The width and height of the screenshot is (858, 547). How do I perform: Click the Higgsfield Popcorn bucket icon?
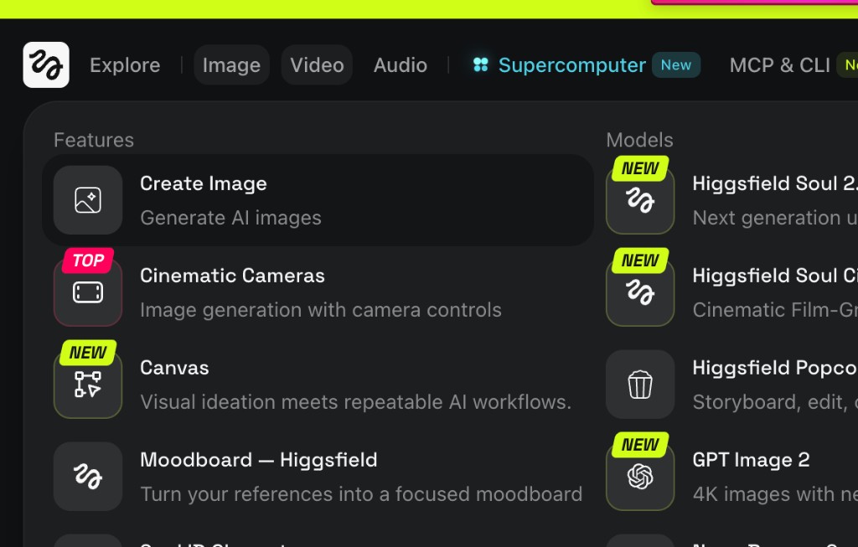[x=640, y=384]
